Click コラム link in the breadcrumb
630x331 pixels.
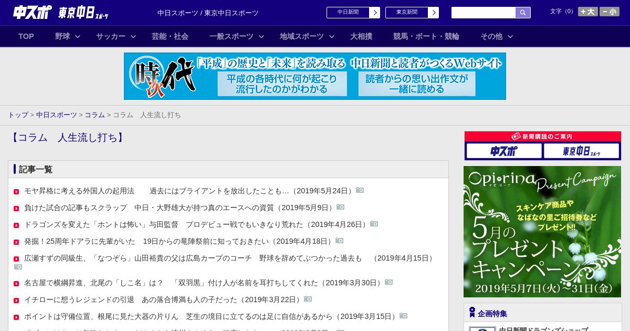(94, 115)
